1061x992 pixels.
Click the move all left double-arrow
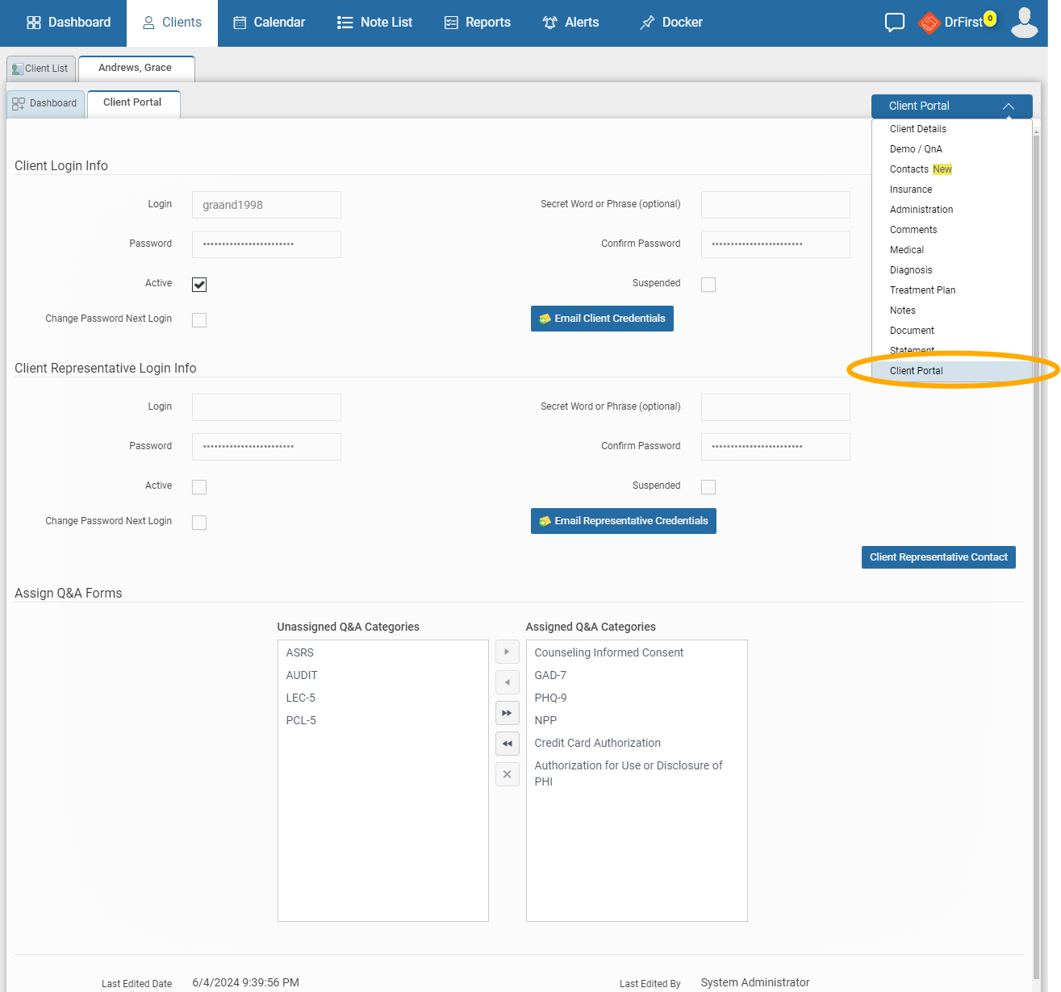click(x=507, y=744)
